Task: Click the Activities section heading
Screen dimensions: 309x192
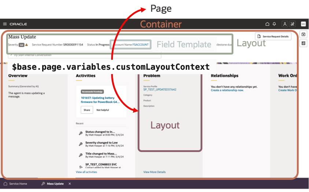Action: point(85,76)
